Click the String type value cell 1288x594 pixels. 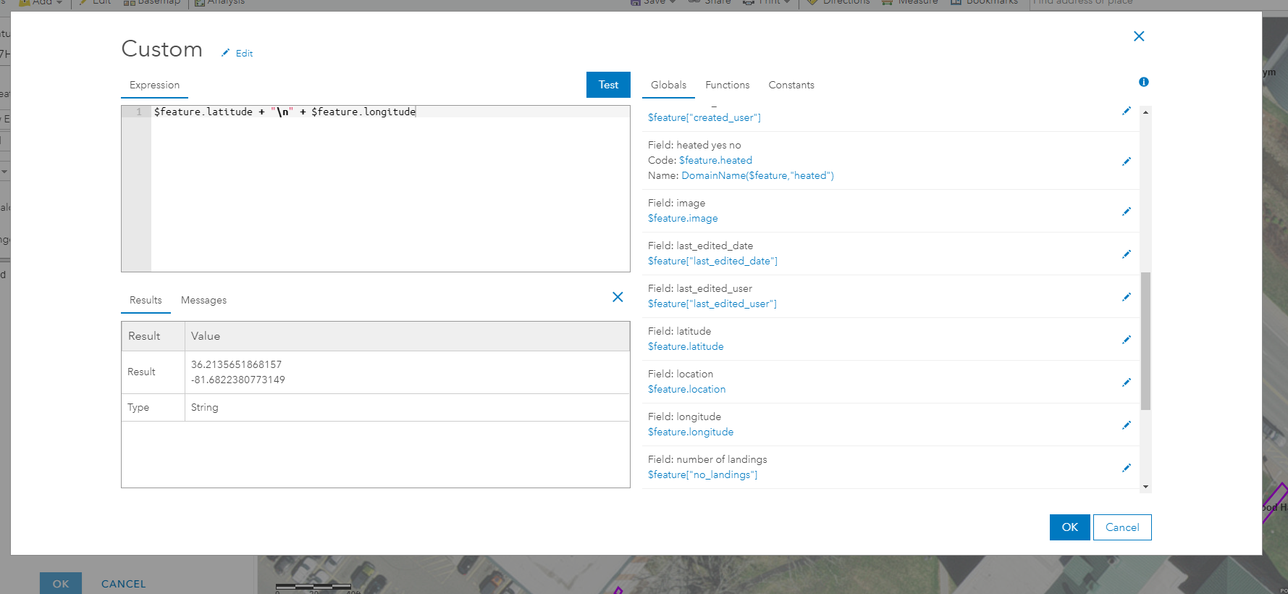pos(407,407)
